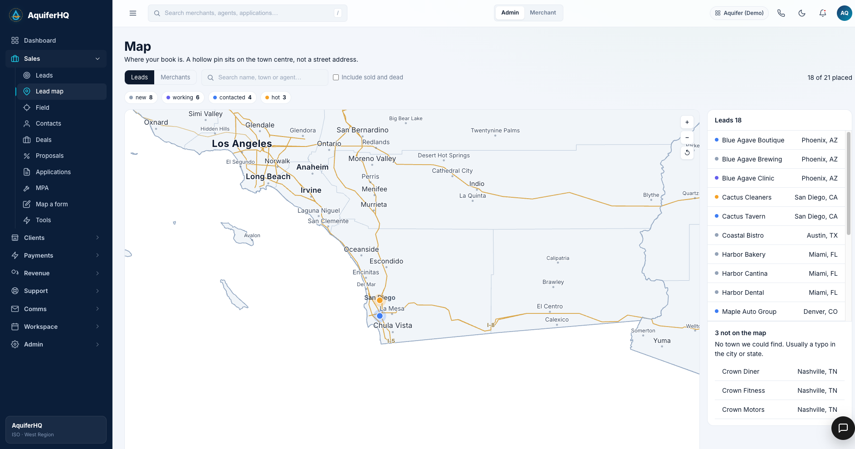855x449 pixels.
Task: Open Proposals in sidebar
Action: 61,156
